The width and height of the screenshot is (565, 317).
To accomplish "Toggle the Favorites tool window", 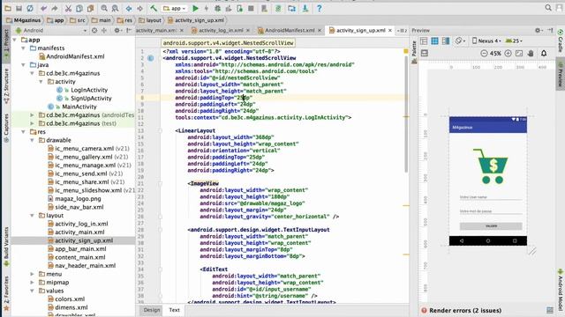I will pyautogui.click(x=6, y=293).
